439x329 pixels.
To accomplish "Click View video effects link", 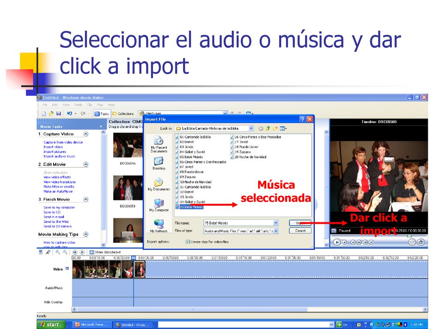I will coord(57,177).
